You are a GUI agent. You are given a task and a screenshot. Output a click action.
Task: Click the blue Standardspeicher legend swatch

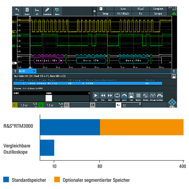[6, 180]
